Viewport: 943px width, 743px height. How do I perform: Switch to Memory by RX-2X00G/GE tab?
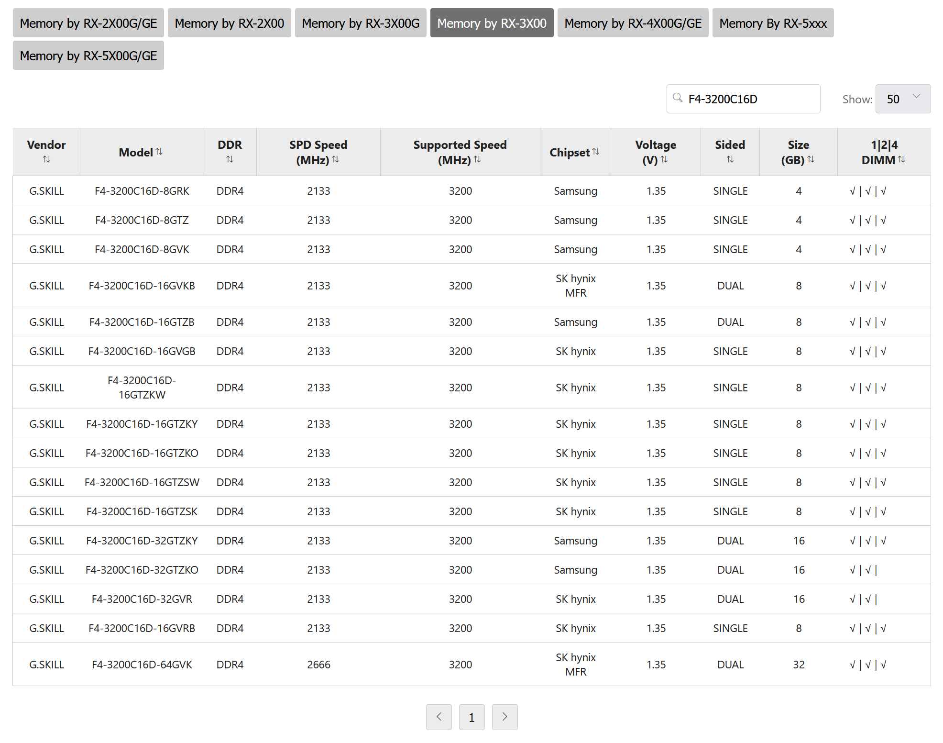pos(88,23)
